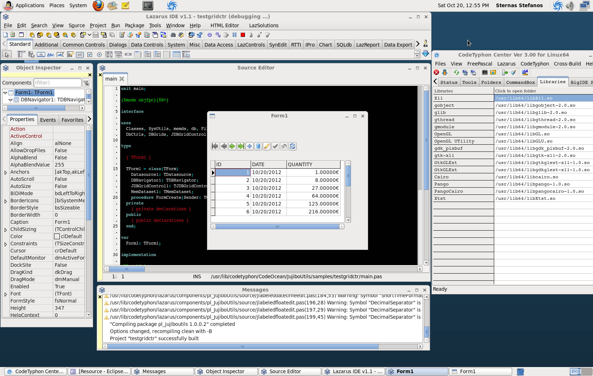Viewport: 593px width, 376px height.
Task: Collapse the DBNavigator1 tree node
Action: (x=11, y=100)
